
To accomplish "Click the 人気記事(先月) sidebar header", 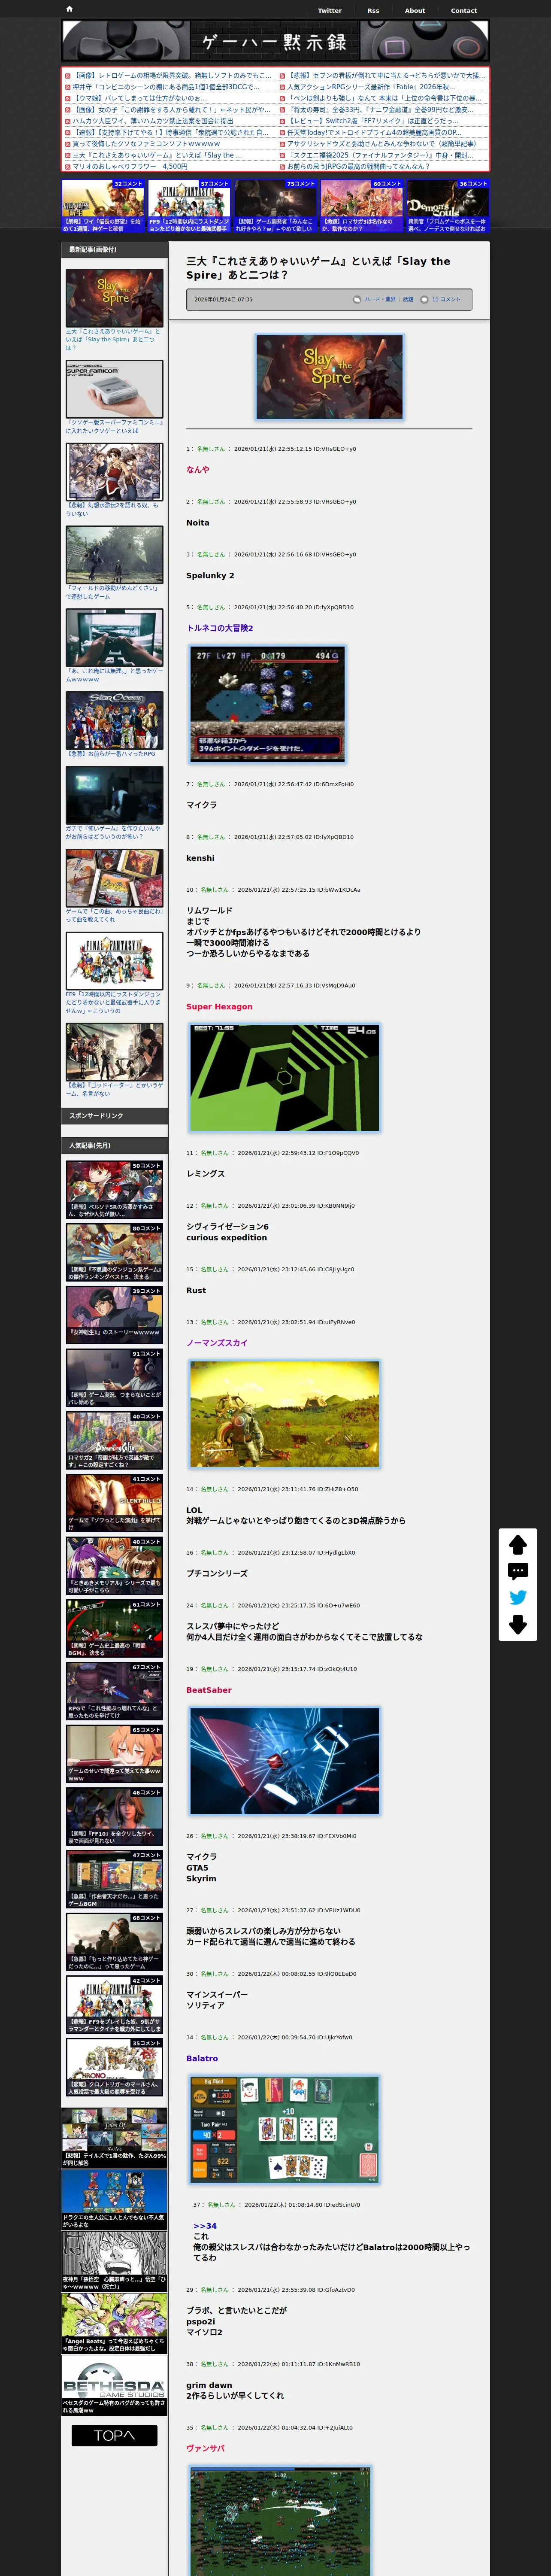I will 114,1145.
